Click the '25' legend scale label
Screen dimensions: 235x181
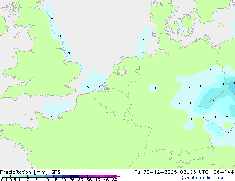[72, 180]
